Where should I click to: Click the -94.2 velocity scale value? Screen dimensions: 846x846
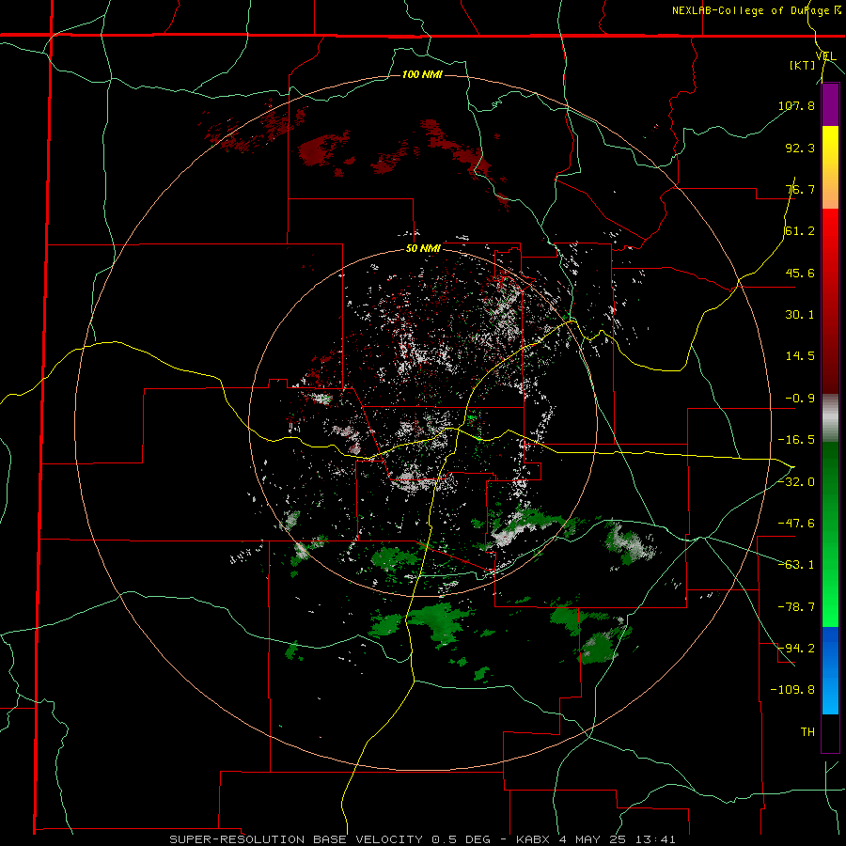tap(796, 648)
